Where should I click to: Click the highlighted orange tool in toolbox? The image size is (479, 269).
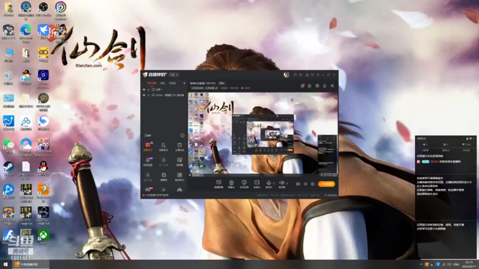coord(148,146)
